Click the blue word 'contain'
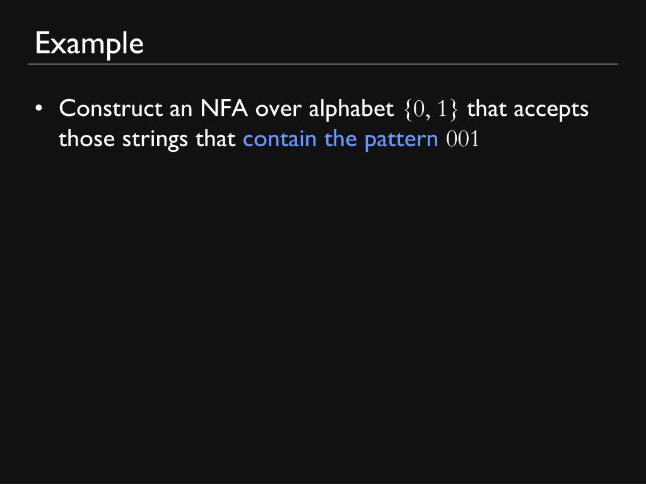646x484 pixels. click(280, 139)
